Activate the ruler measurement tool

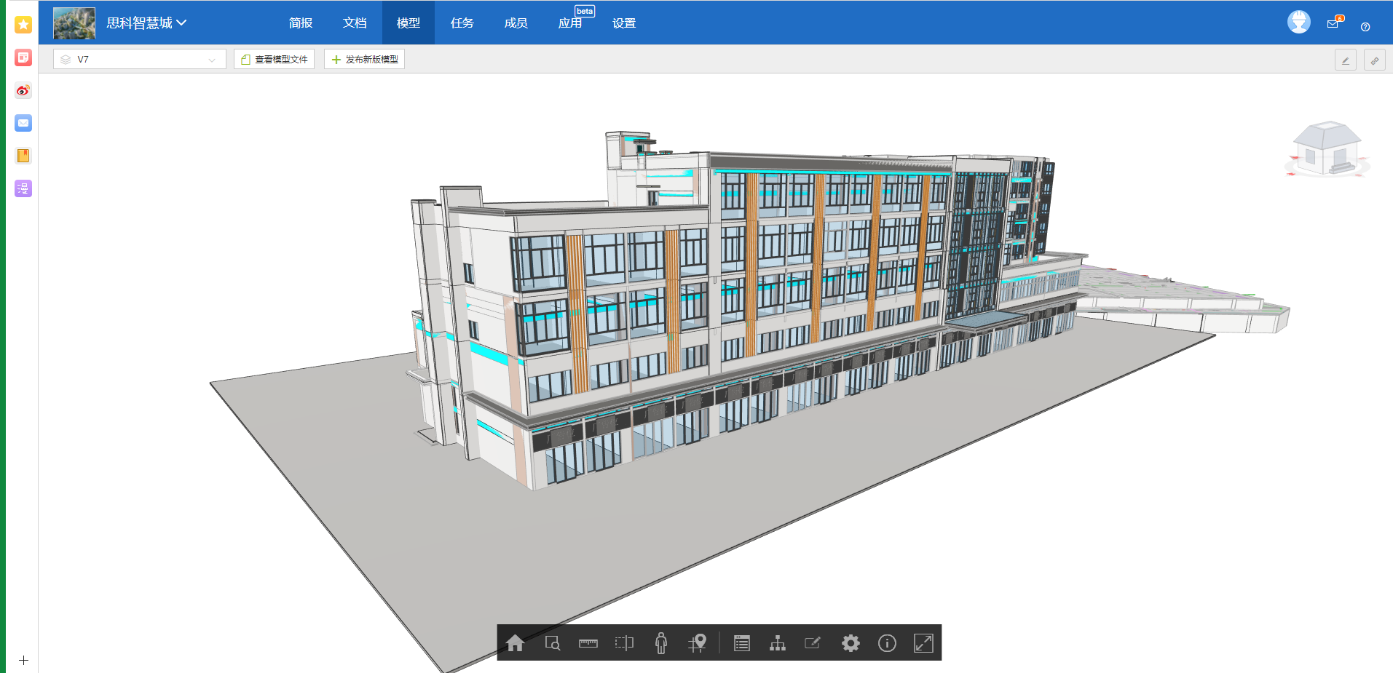coord(588,643)
